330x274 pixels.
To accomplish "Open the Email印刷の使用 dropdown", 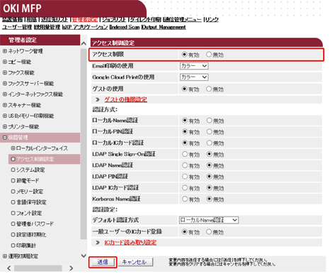I will (x=194, y=66).
